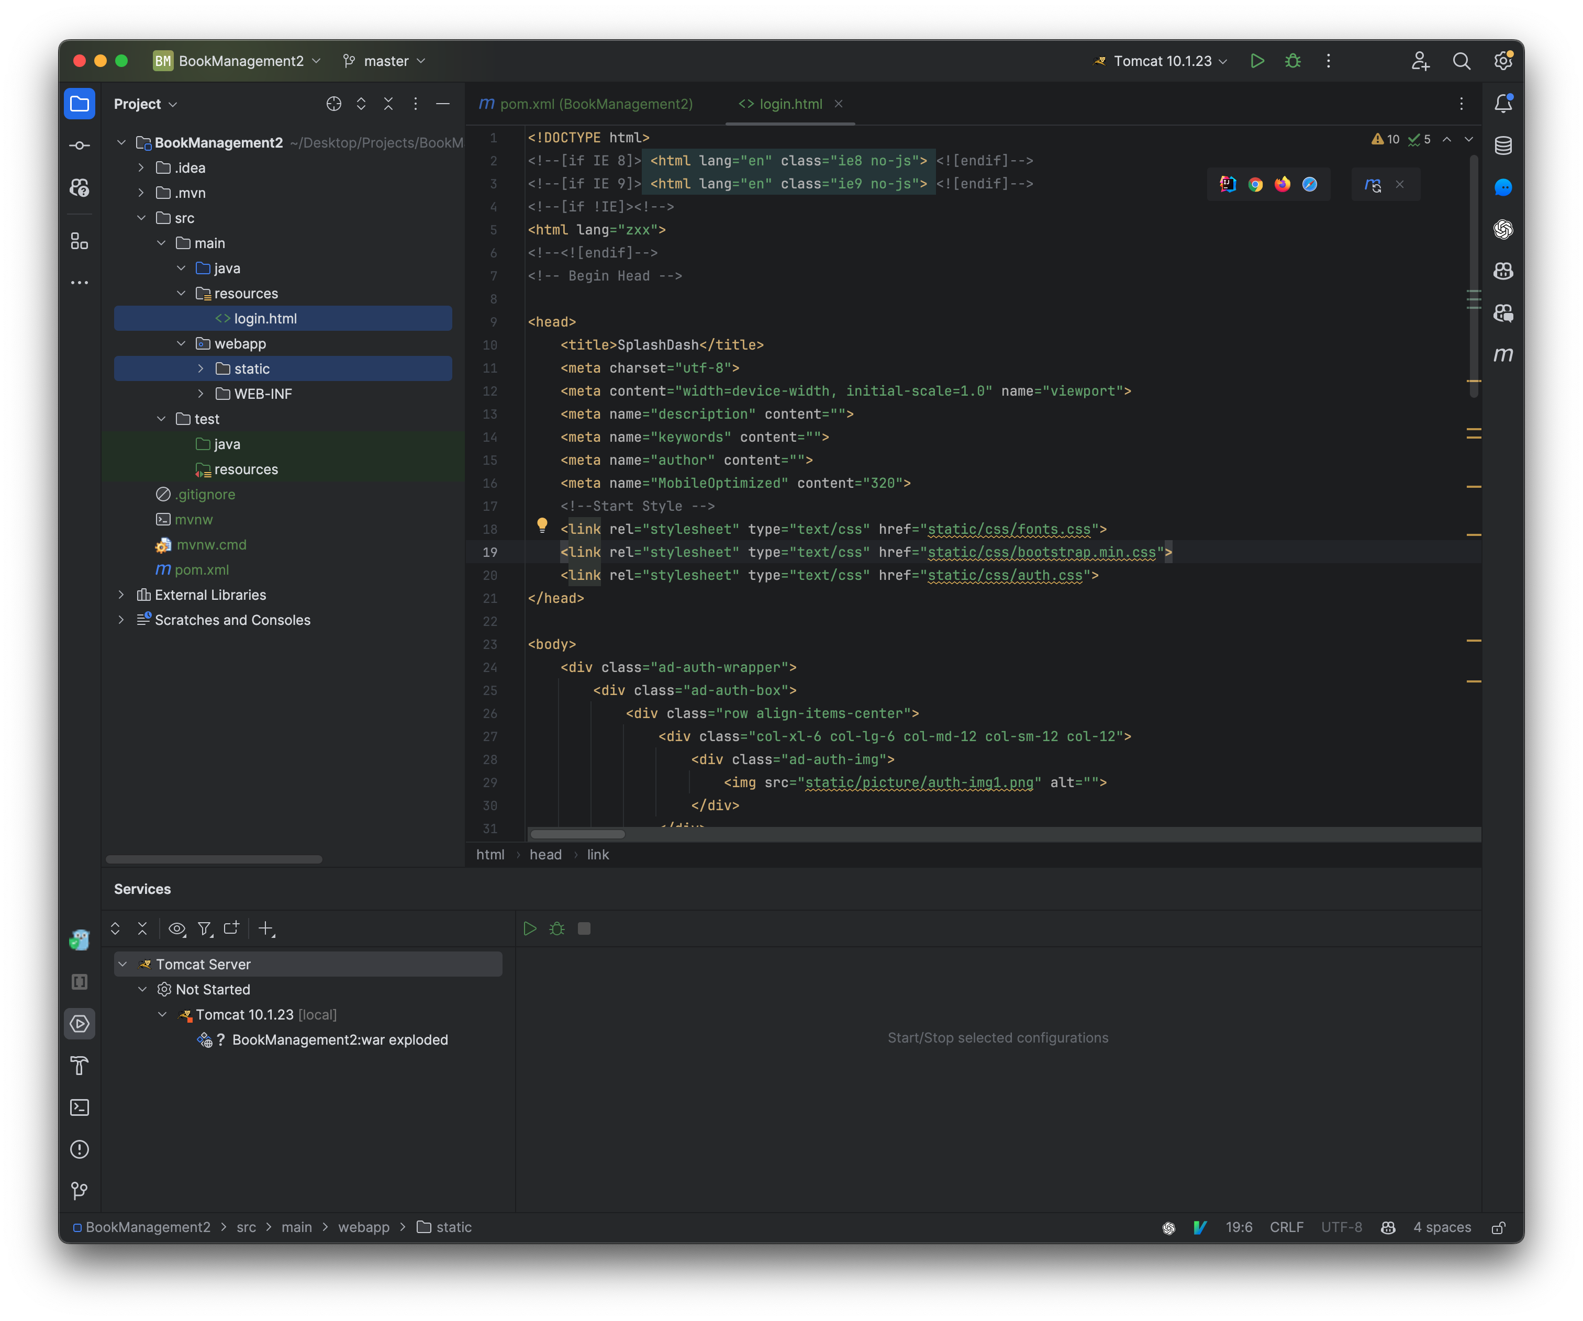Start the Debug session bug icon
The height and width of the screenshot is (1321, 1583).
pyautogui.click(x=1293, y=61)
